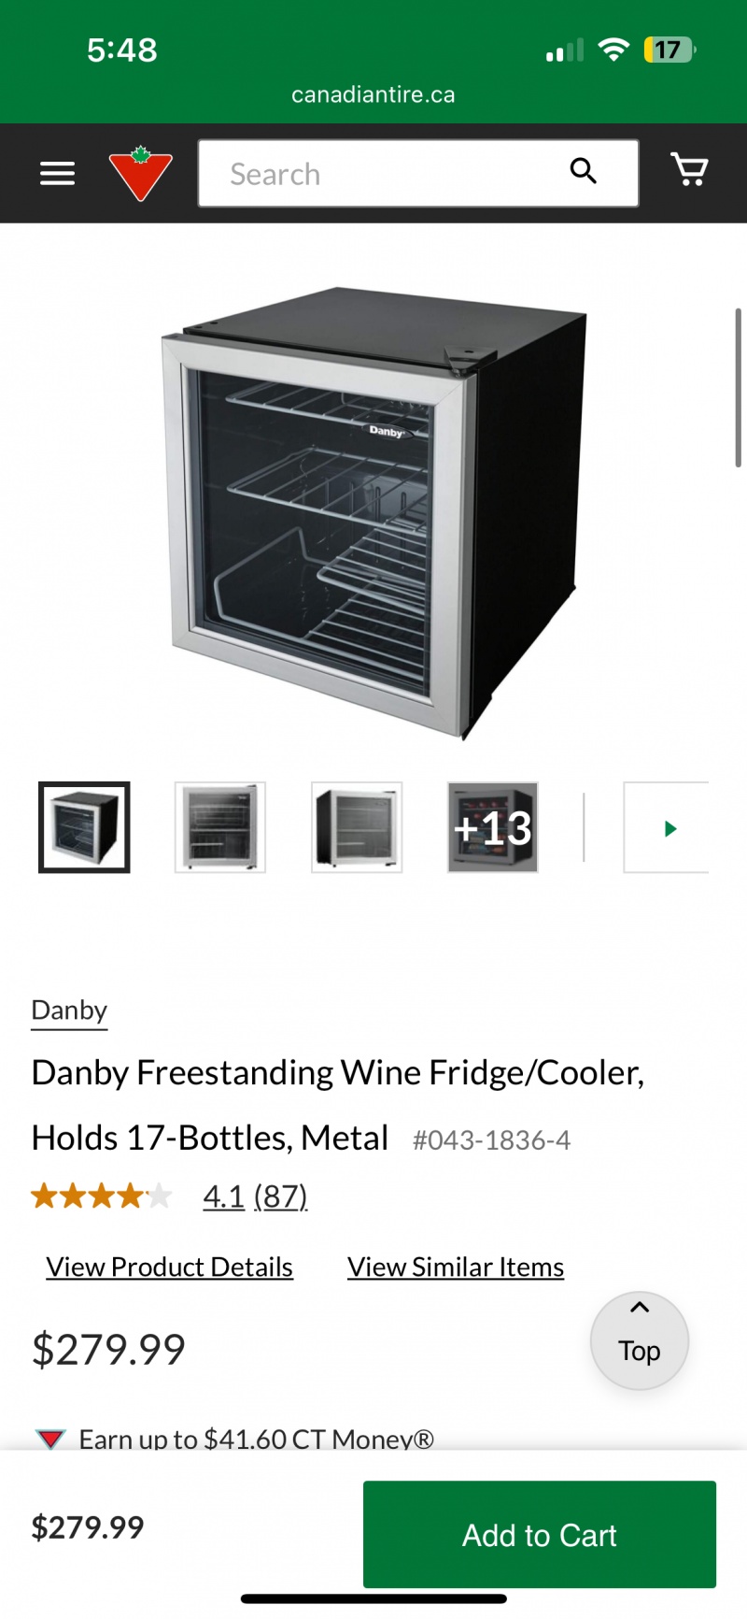747x1619 pixels.
Task: Tap the orange star rating icons
Action: (x=102, y=1196)
